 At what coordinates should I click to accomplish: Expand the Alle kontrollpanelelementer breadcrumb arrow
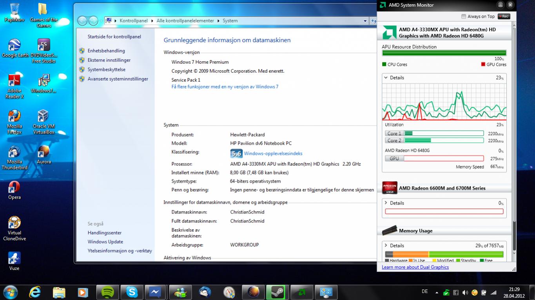(x=219, y=21)
